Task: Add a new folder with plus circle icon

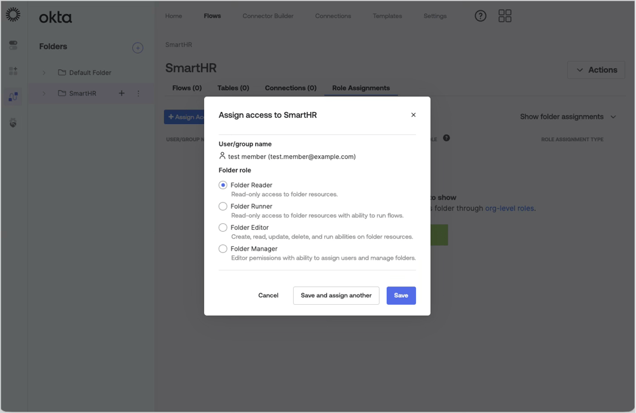Action: [137, 48]
